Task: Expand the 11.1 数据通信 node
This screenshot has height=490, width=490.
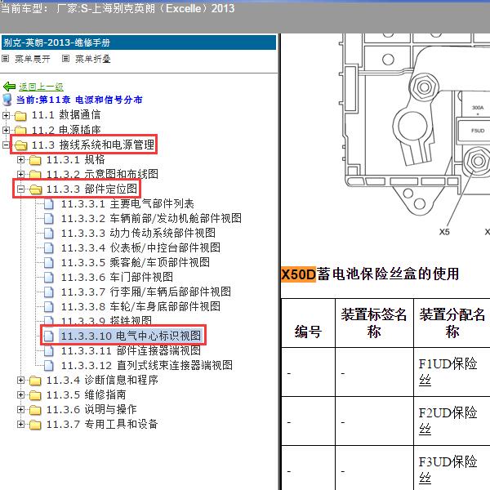Action: pyautogui.click(x=6, y=115)
